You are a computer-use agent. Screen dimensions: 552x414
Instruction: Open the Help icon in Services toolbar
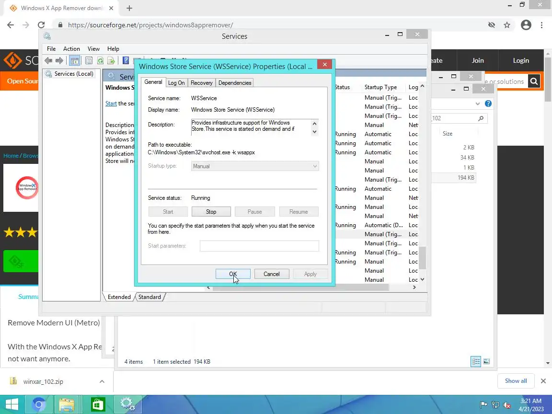(x=126, y=60)
